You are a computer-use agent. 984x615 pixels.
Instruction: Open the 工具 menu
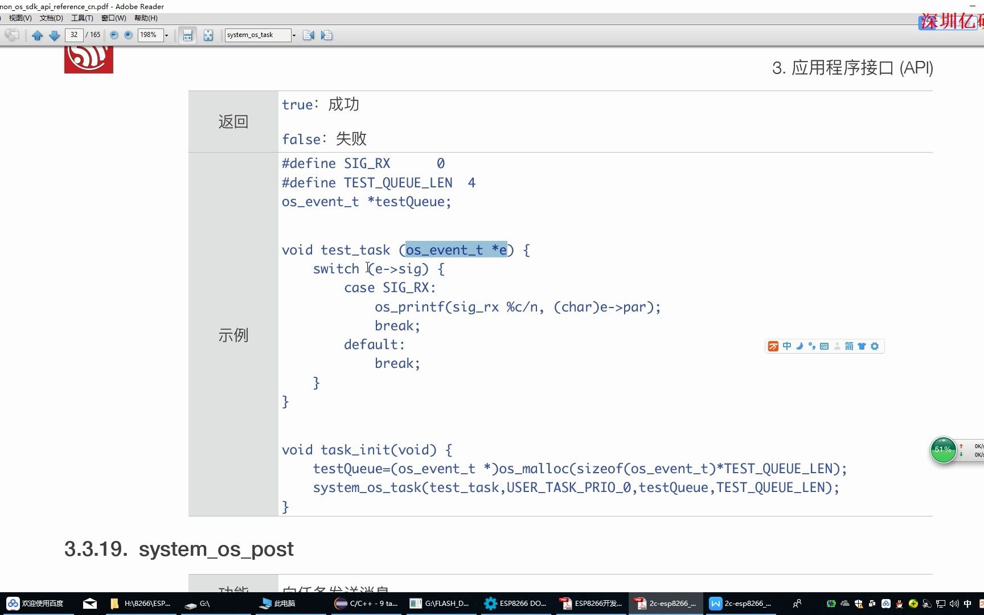(81, 18)
